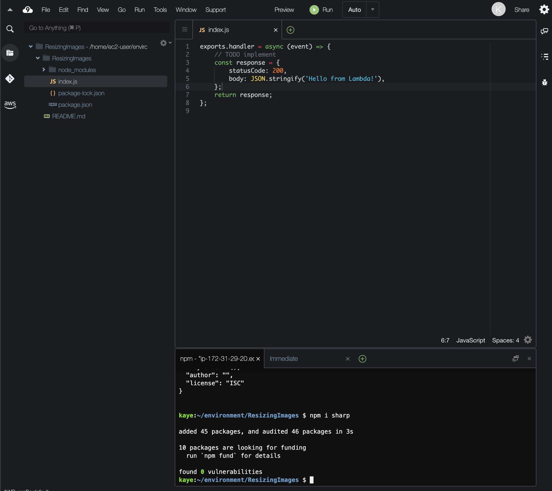
Task: Open the AWS toolkit sidebar panel
Action: (x=10, y=104)
